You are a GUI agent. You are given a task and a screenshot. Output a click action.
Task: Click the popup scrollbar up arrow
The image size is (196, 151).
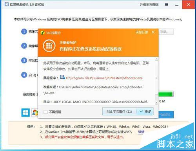(156, 59)
